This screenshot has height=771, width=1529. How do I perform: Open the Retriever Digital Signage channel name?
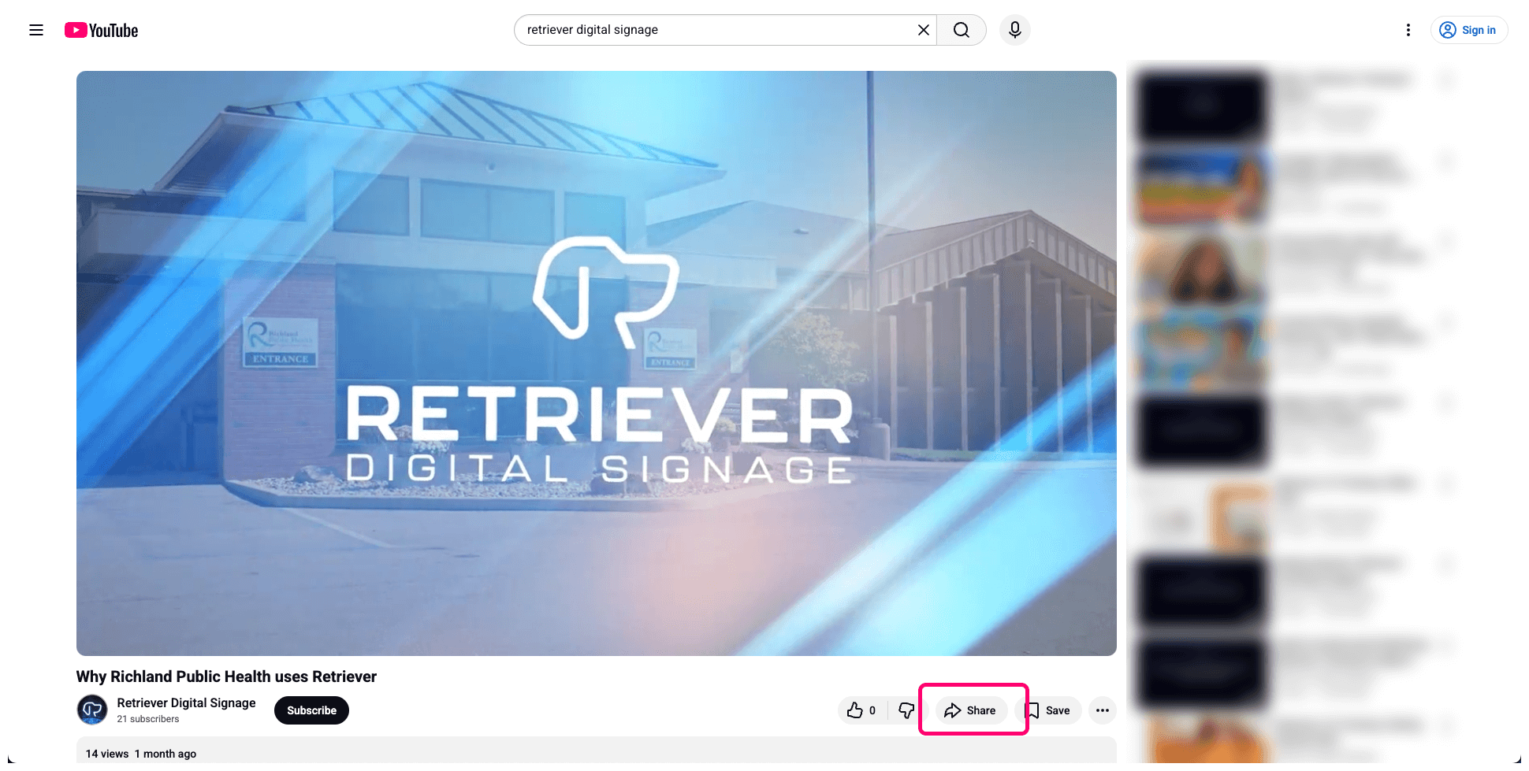coord(186,702)
